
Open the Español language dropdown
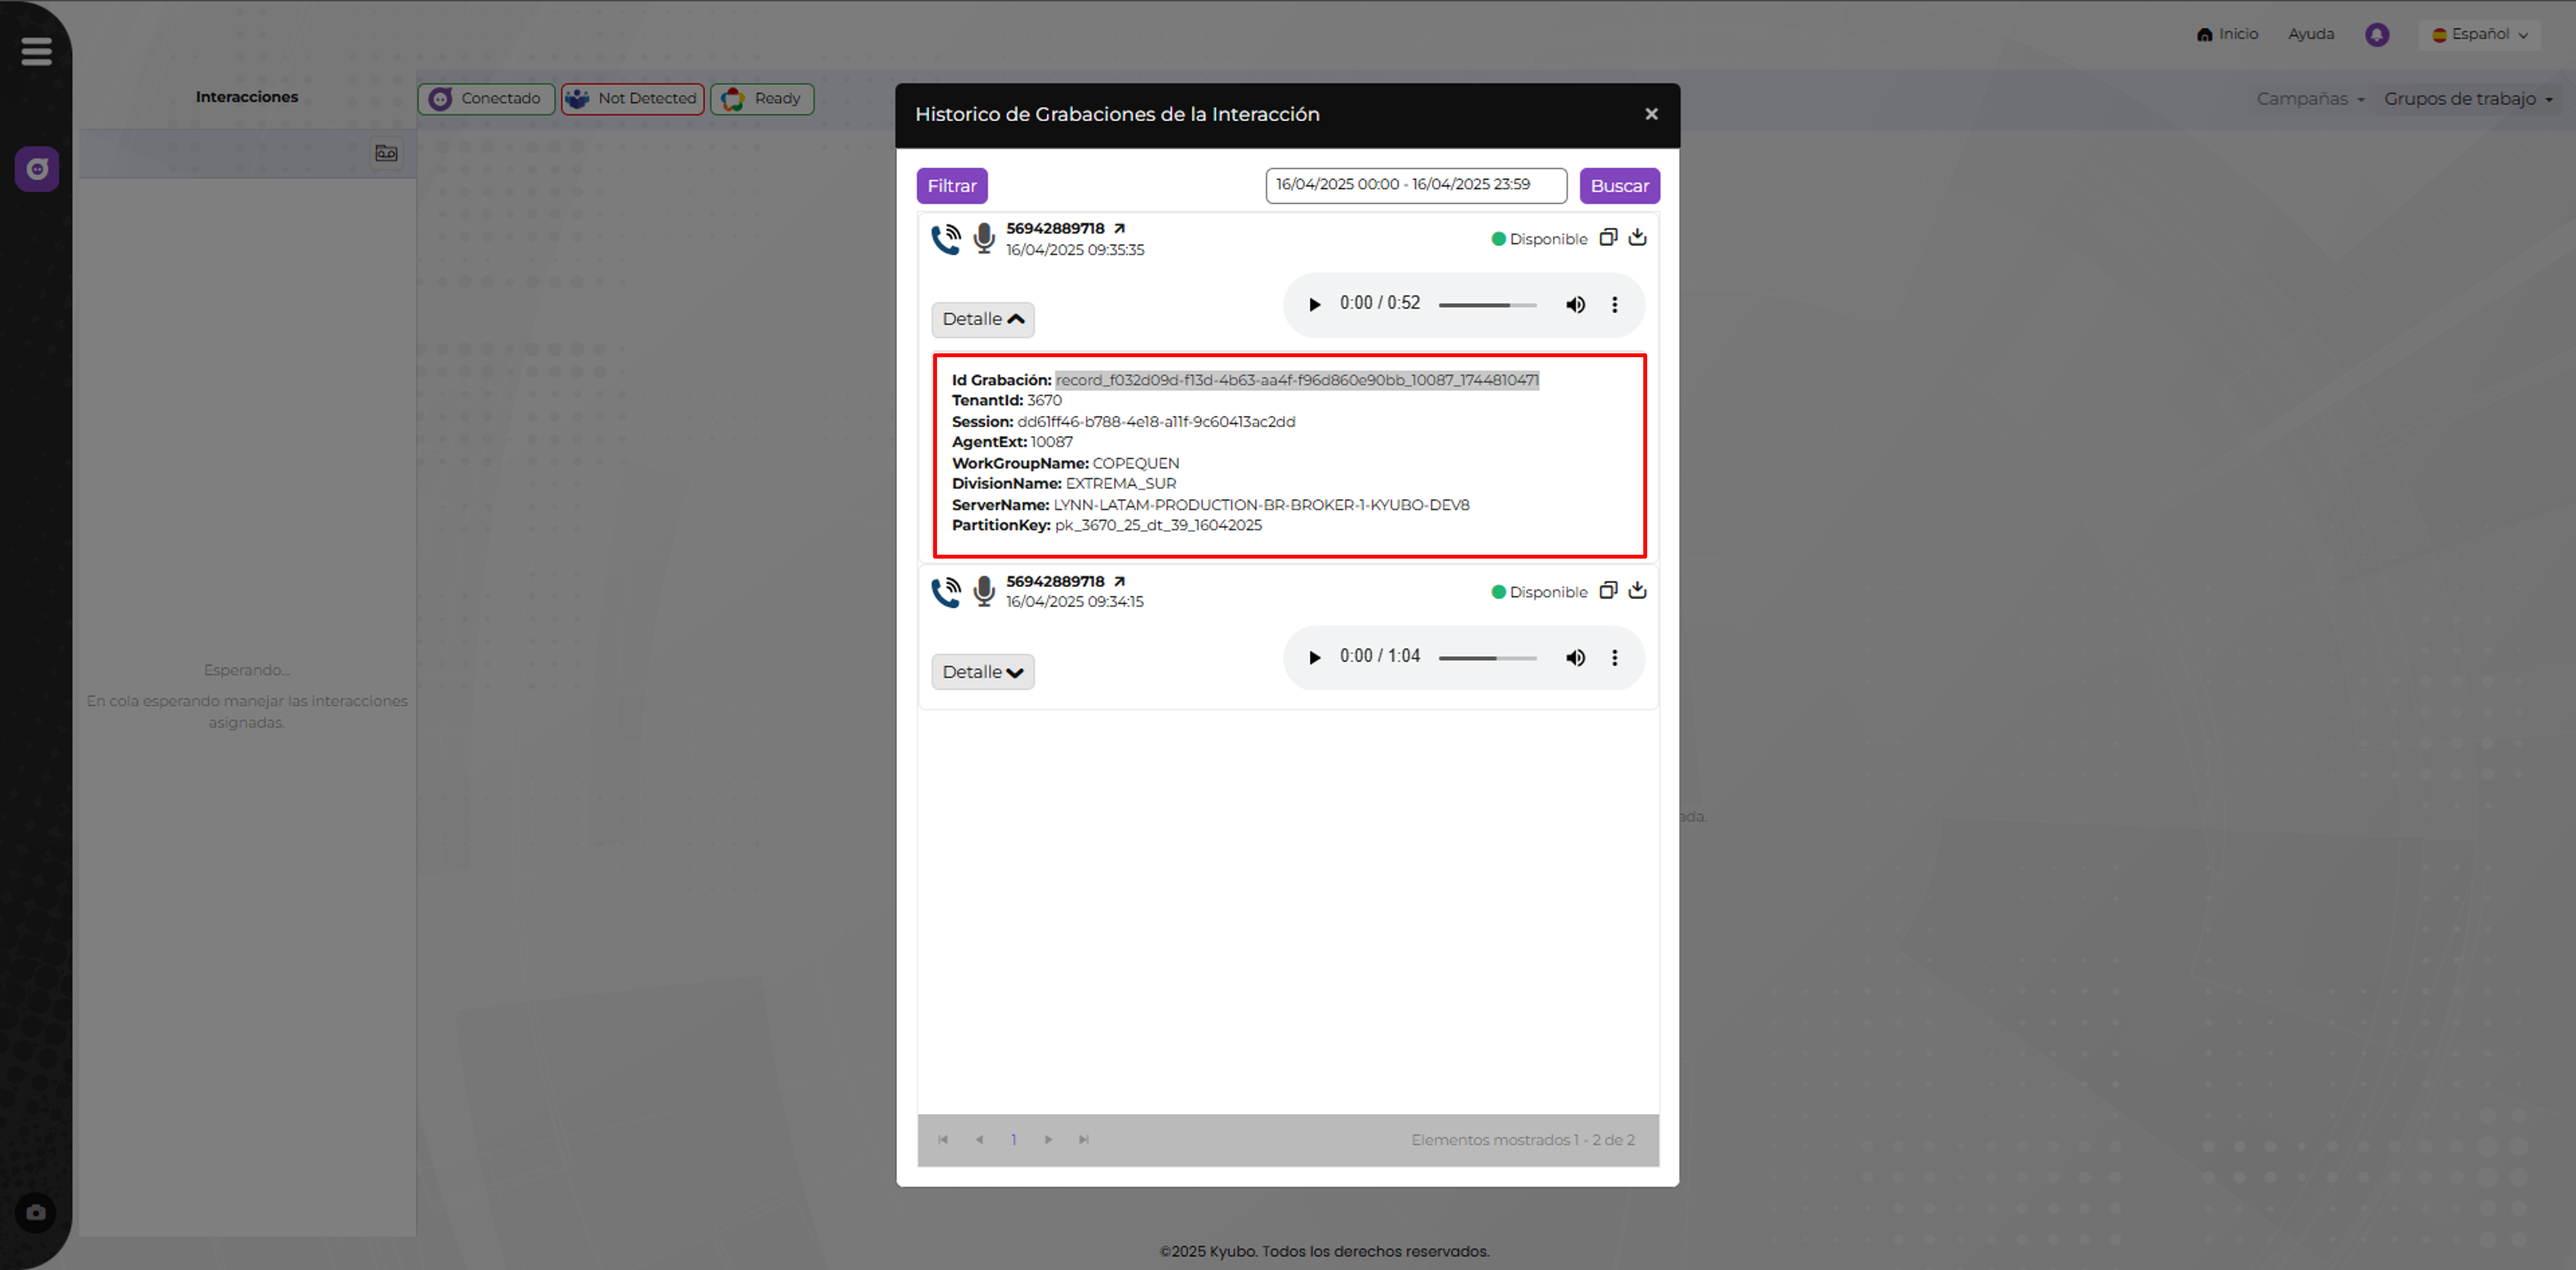[x=2480, y=34]
